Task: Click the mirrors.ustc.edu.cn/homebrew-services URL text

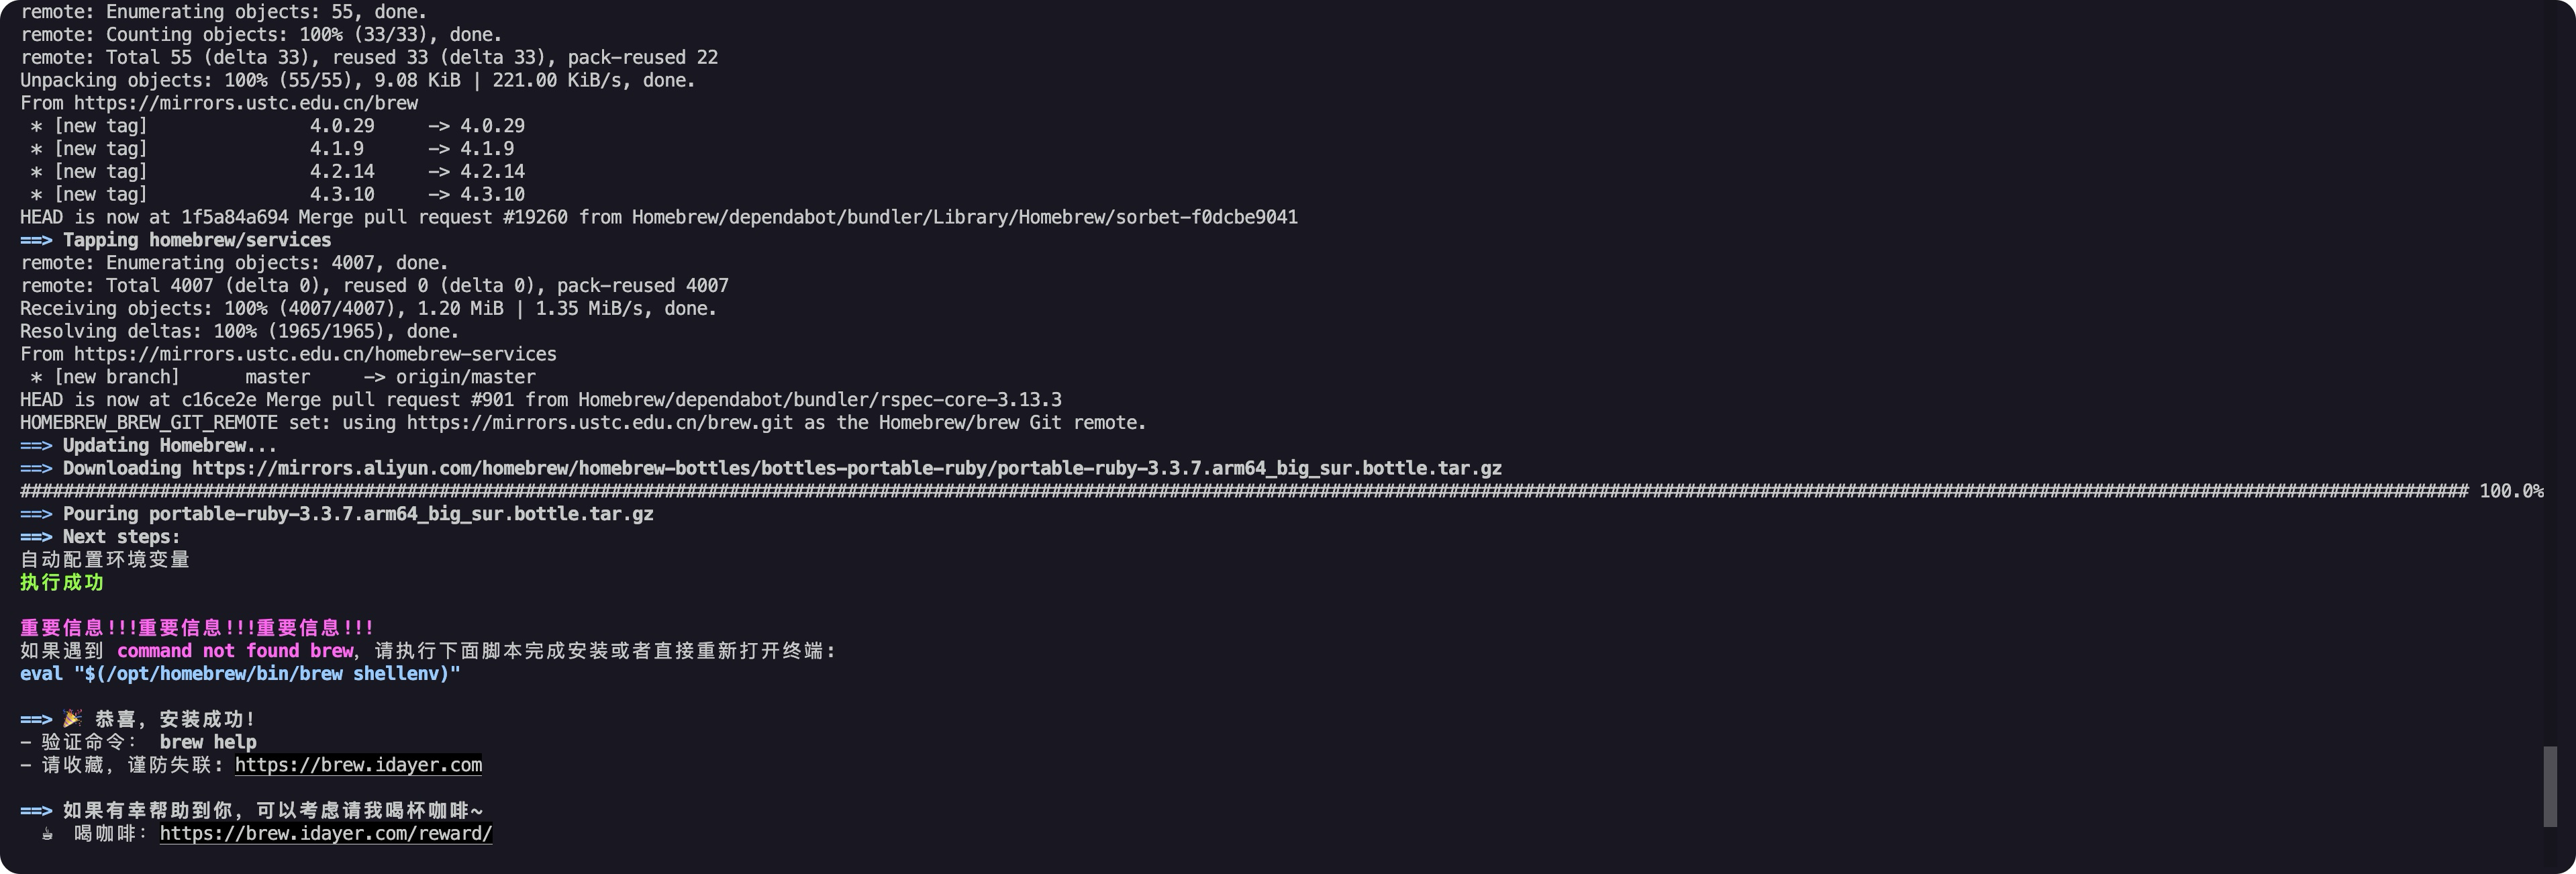Action: coord(315,354)
